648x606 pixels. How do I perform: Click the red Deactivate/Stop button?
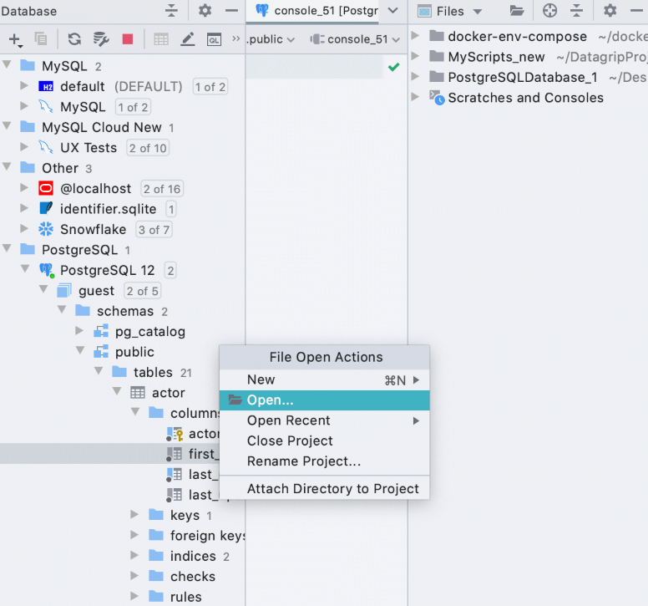pyautogui.click(x=128, y=39)
